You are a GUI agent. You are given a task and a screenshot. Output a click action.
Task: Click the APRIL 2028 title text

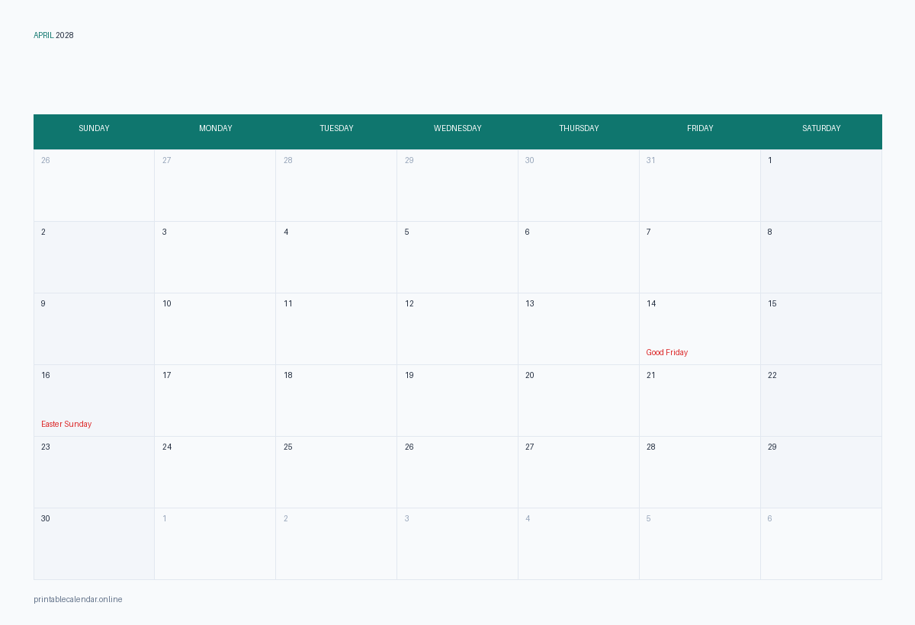click(x=53, y=35)
